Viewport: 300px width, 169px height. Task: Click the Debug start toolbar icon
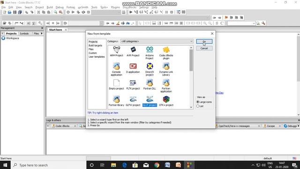click(131, 12)
